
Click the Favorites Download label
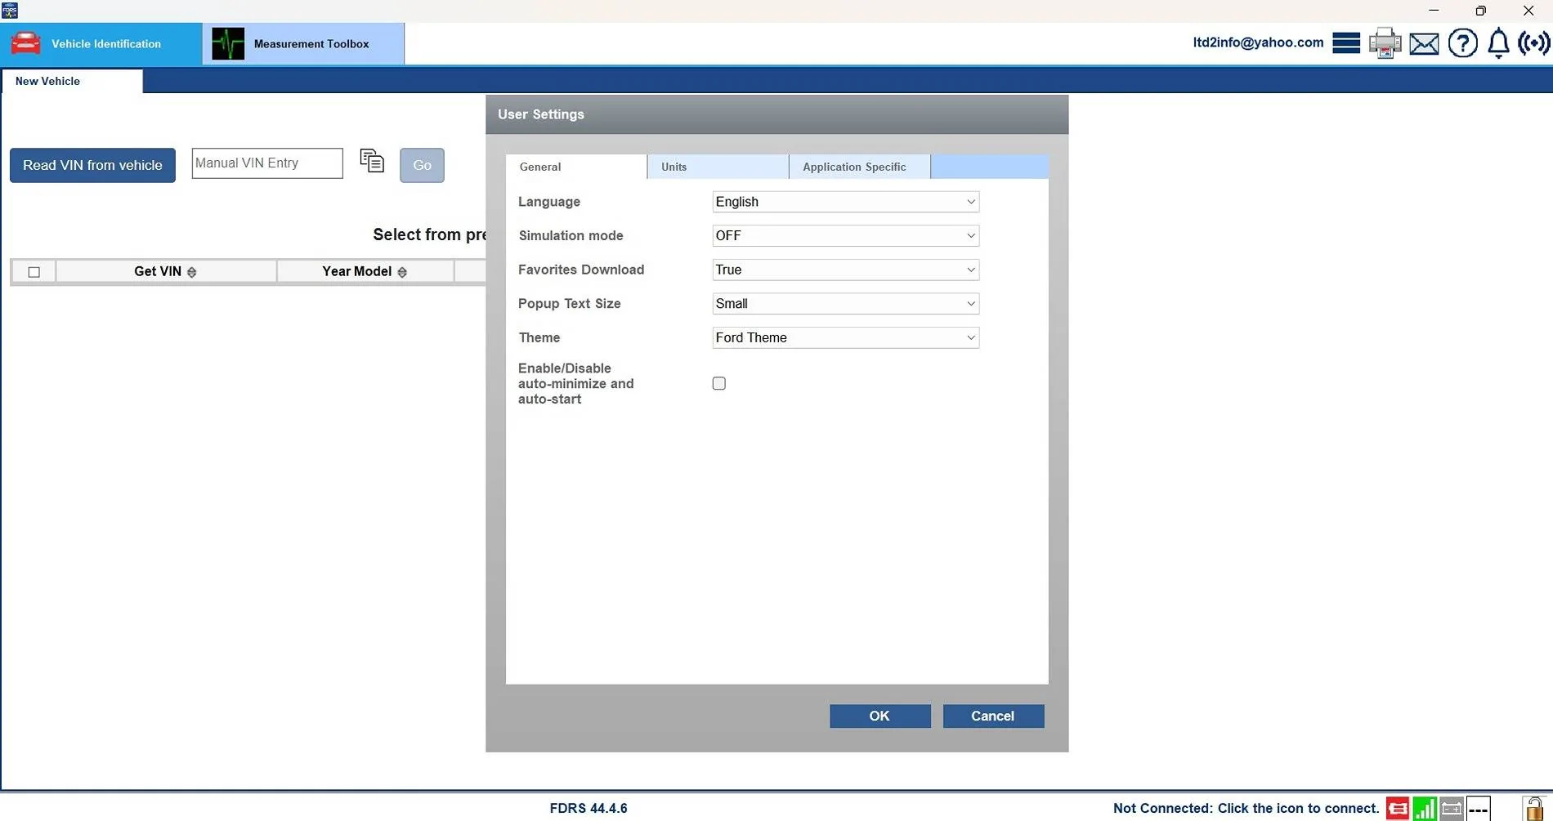point(581,270)
